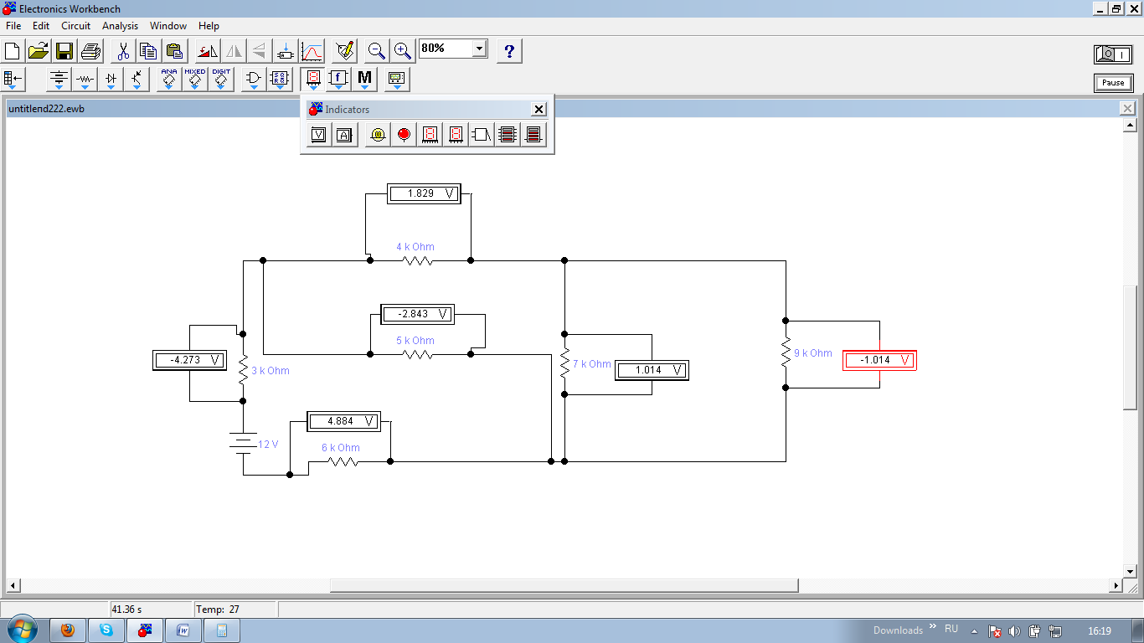Image resolution: width=1144 pixels, height=643 pixels.
Task: Add a Voltmeter from Indicators
Action: pos(318,134)
